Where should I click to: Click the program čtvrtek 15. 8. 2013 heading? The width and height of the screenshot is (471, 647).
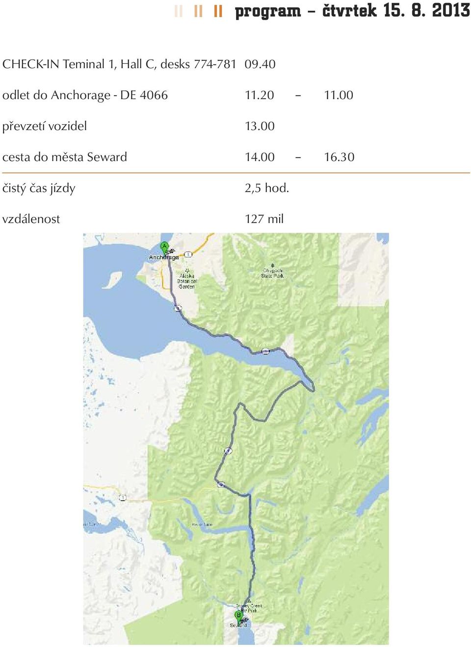click(x=352, y=10)
